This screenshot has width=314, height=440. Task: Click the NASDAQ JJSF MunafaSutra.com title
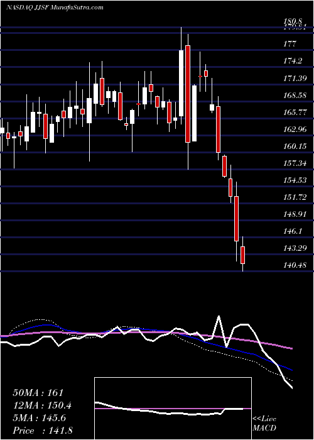[55, 8]
